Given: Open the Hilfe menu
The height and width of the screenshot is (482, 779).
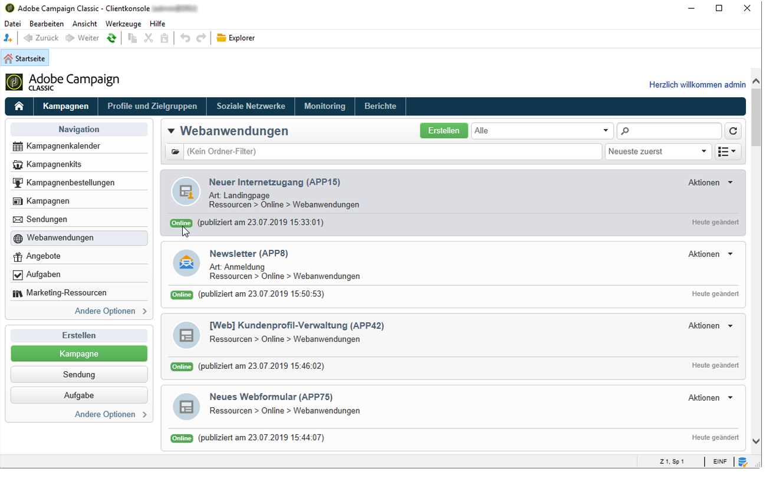Looking at the screenshot, I should click(x=157, y=24).
